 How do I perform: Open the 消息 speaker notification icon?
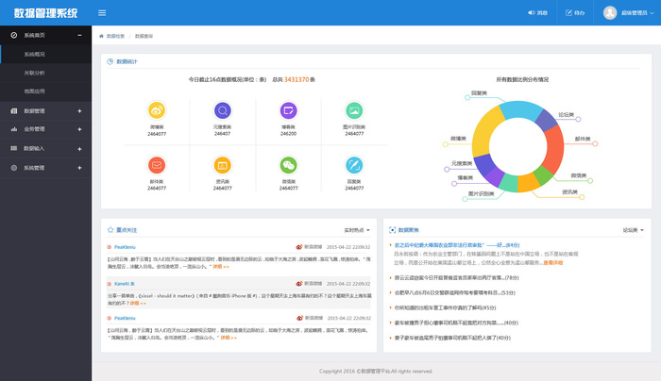531,13
